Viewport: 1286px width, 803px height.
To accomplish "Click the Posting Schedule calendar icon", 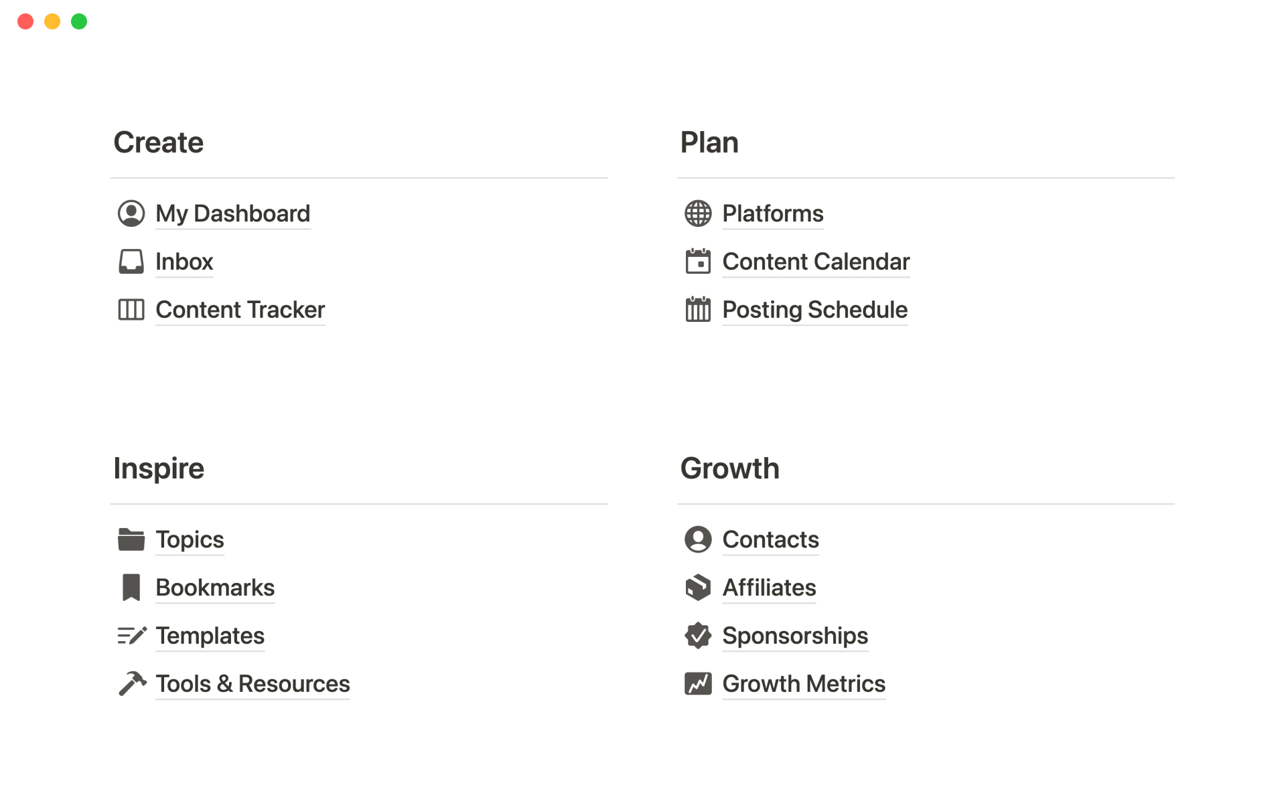I will 698,310.
